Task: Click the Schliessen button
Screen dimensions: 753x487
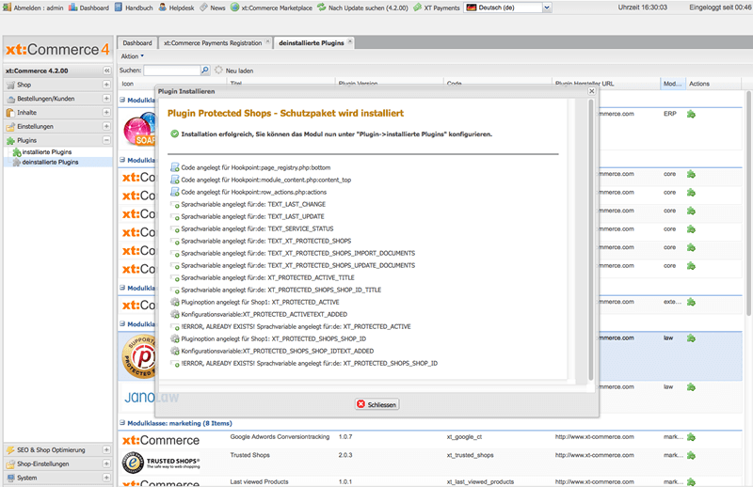Action: [377, 404]
